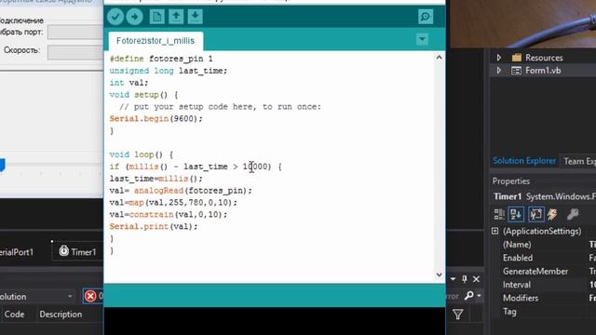Image resolution: width=596 pixels, height=335 pixels.
Task: Switch to the Team Explorer tab
Action: click(x=579, y=161)
